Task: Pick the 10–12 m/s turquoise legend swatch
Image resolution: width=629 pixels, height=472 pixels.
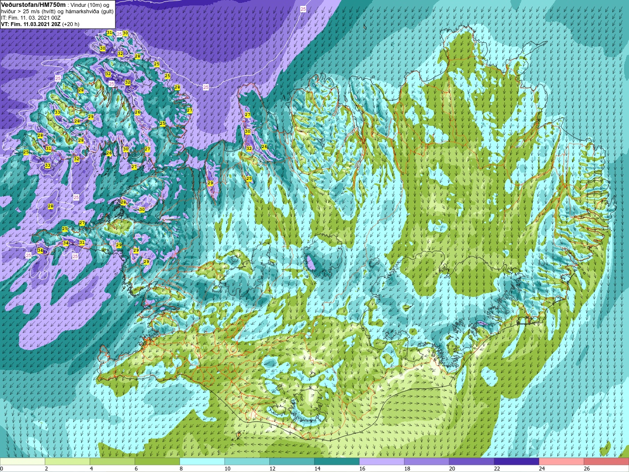Action: tap(247, 462)
